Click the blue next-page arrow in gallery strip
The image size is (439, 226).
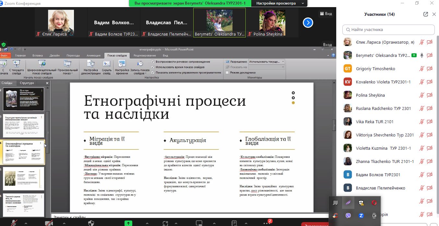point(308,23)
